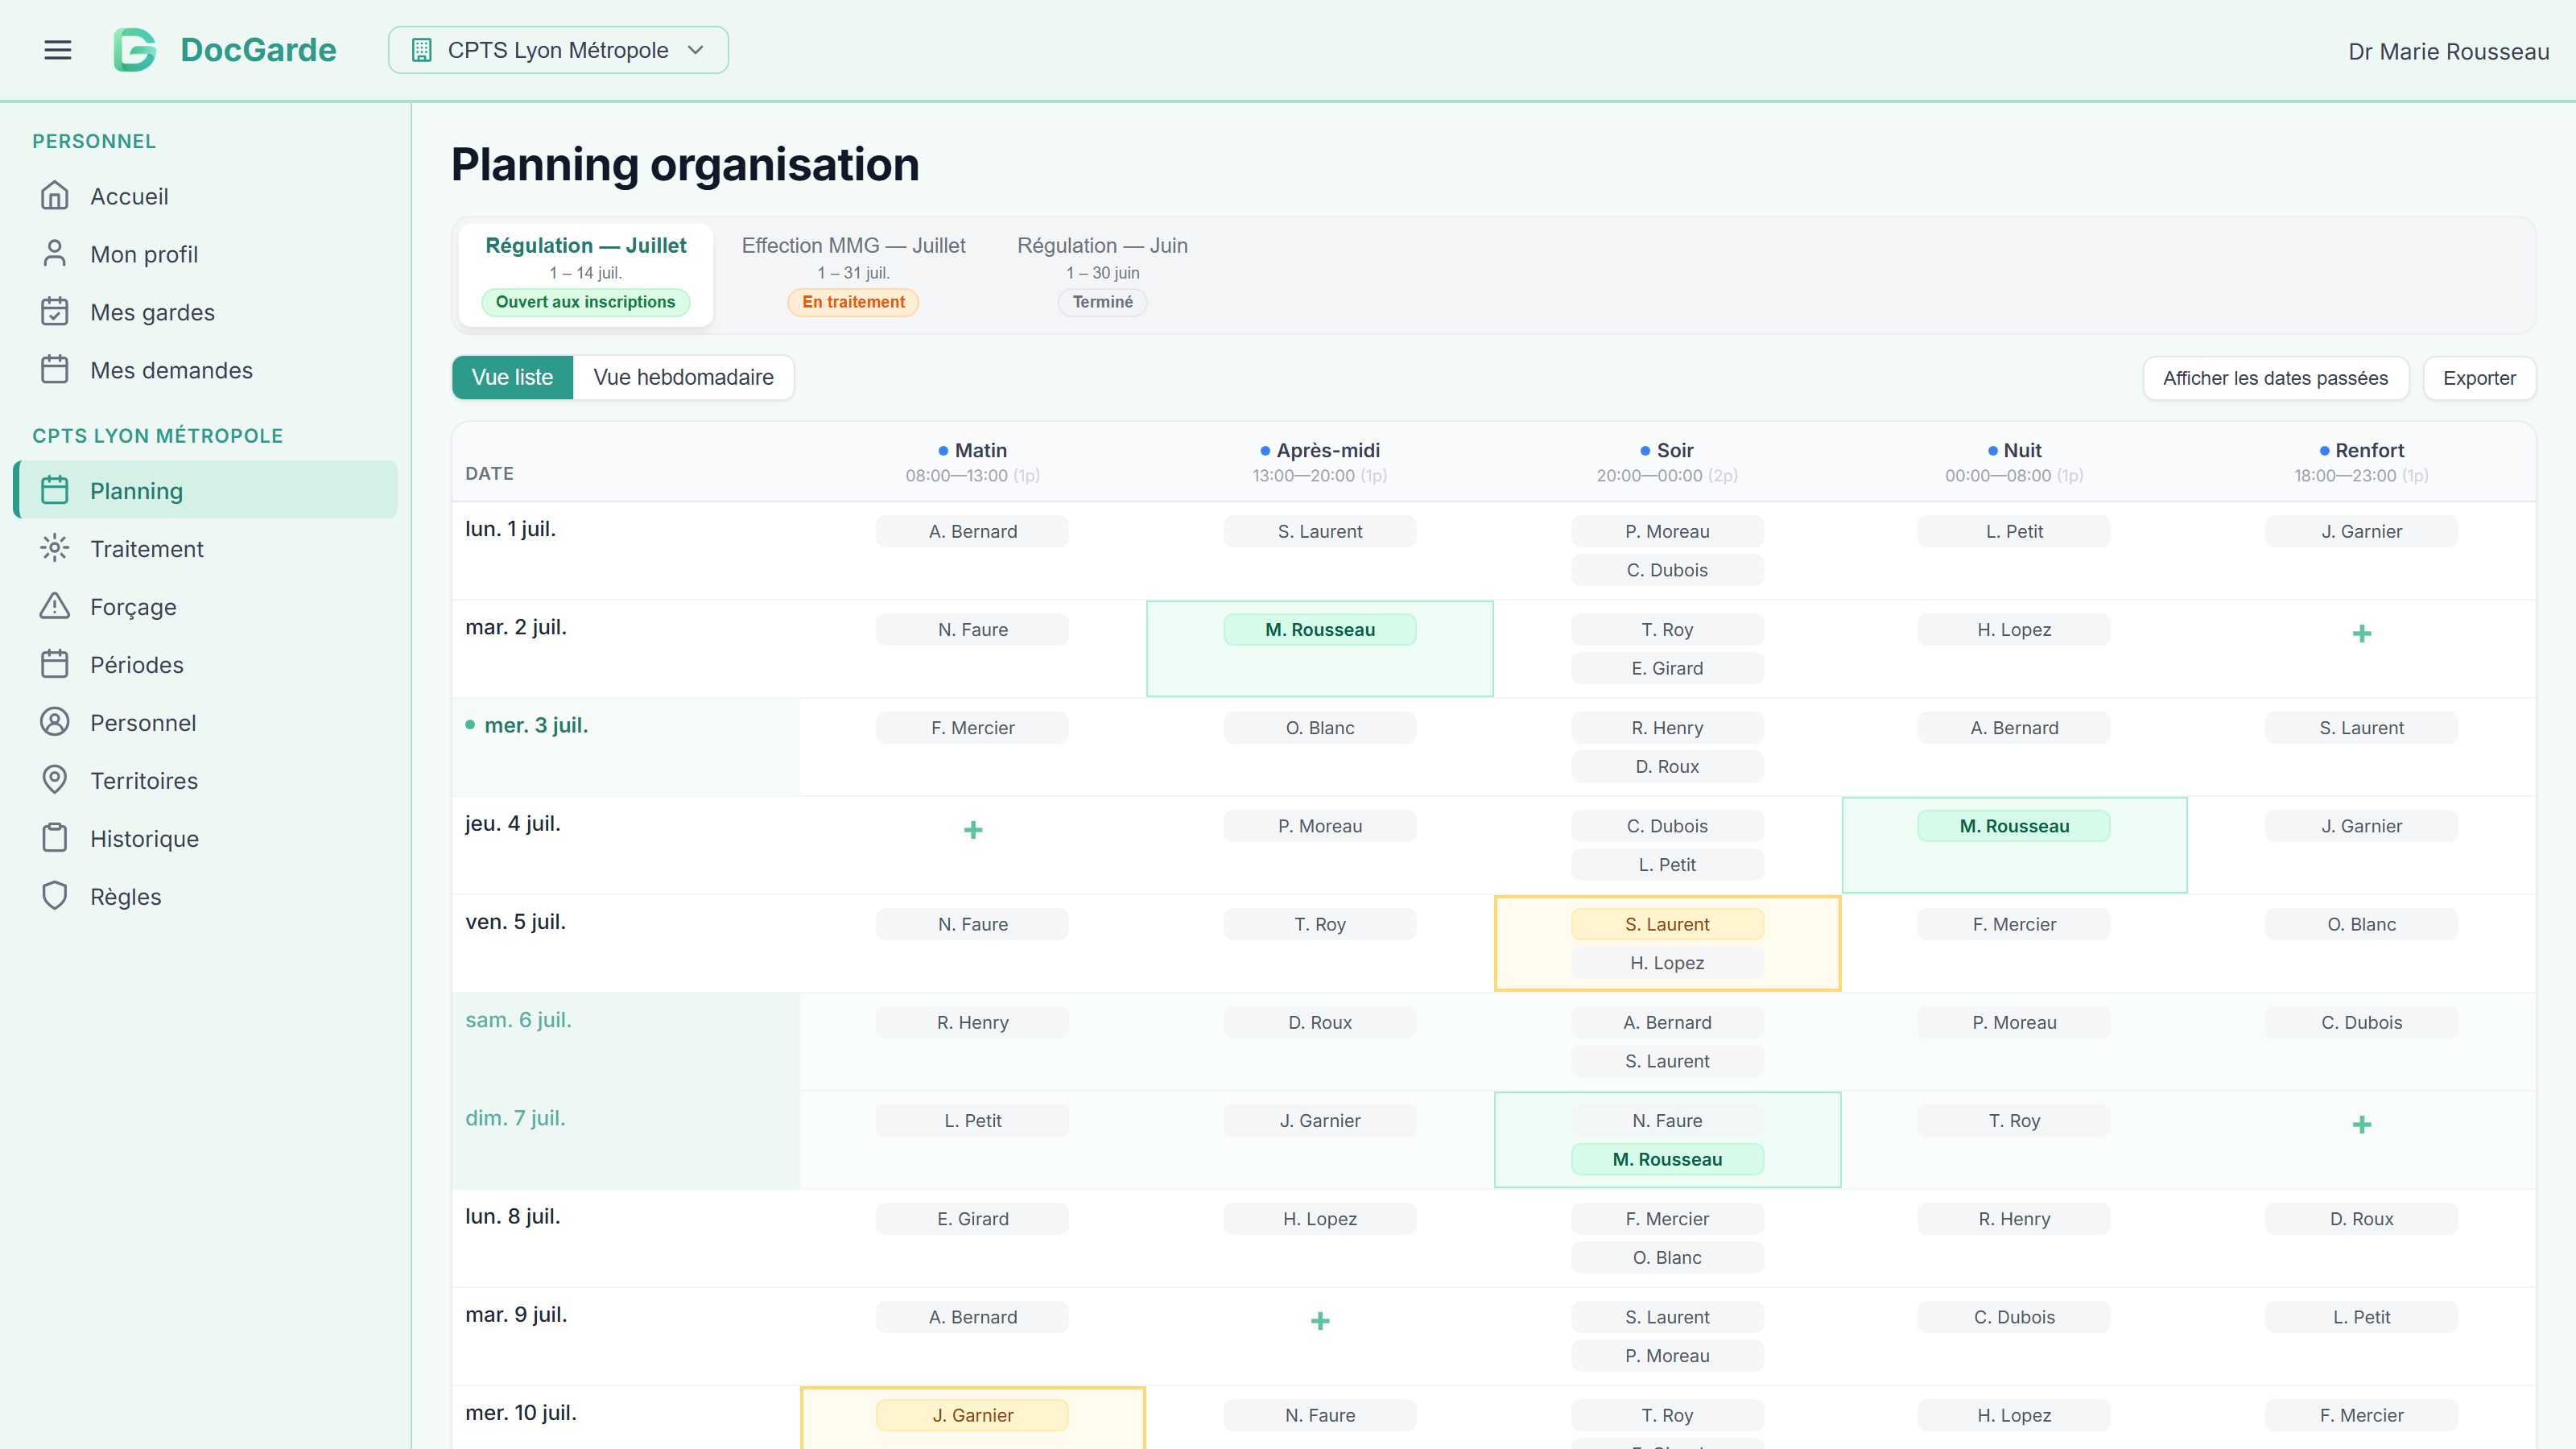Viewport: 2576px width, 1449px height.
Task: Click the Territoires map pin icon
Action: pos(55,780)
